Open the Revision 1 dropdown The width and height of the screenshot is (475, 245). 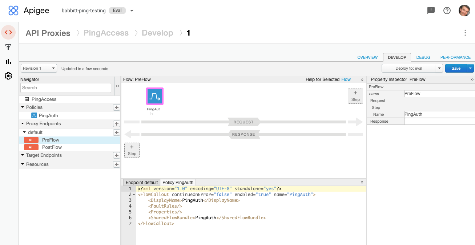pos(39,68)
